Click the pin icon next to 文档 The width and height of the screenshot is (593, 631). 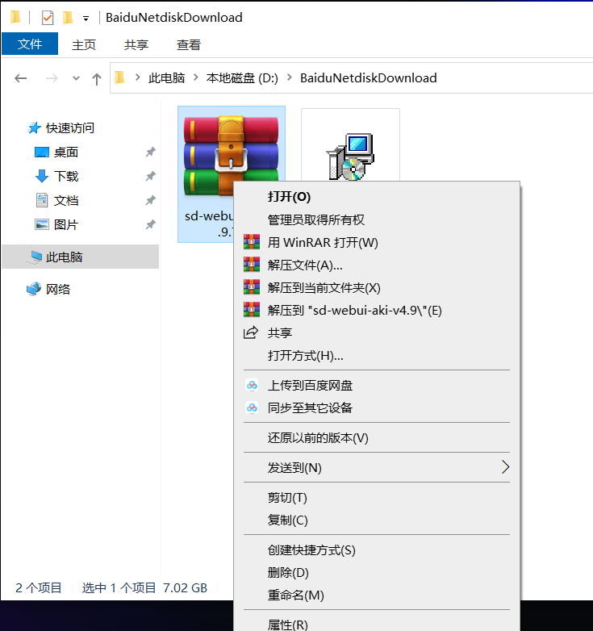[x=150, y=200]
